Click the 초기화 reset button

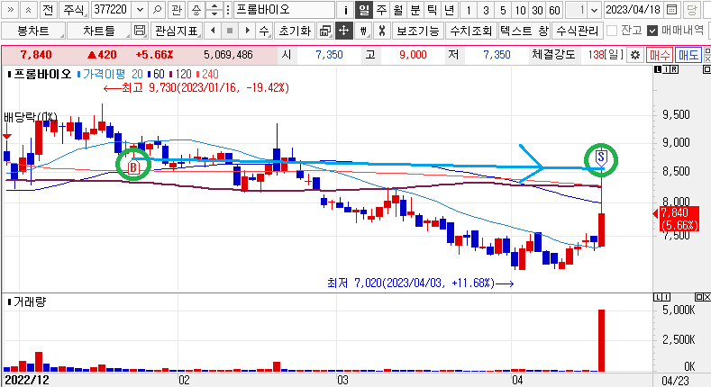point(295,31)
